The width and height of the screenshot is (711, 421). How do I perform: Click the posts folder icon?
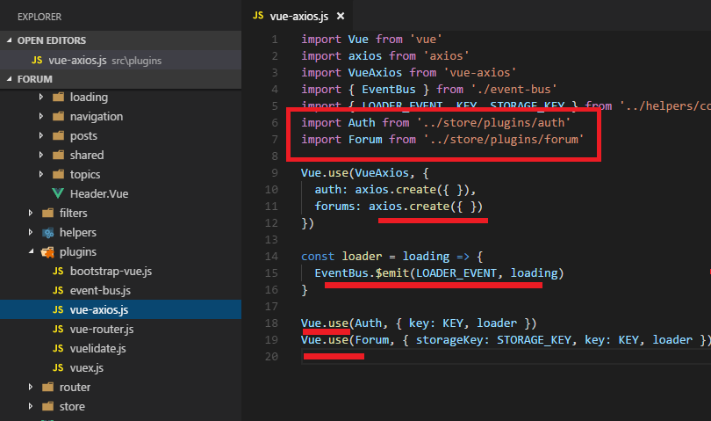click(58, 135)
